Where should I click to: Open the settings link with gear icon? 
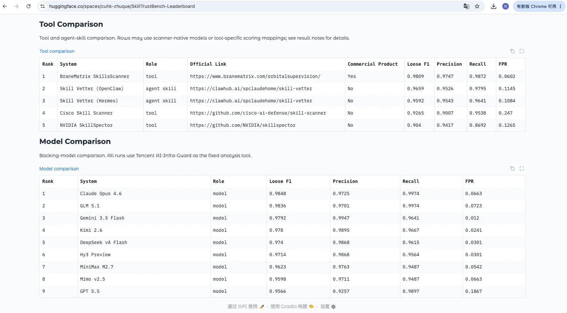click(328, 306)
